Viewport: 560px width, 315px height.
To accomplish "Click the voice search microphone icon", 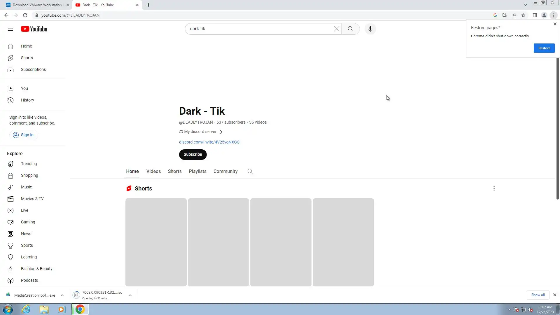I will coord(370,29).
